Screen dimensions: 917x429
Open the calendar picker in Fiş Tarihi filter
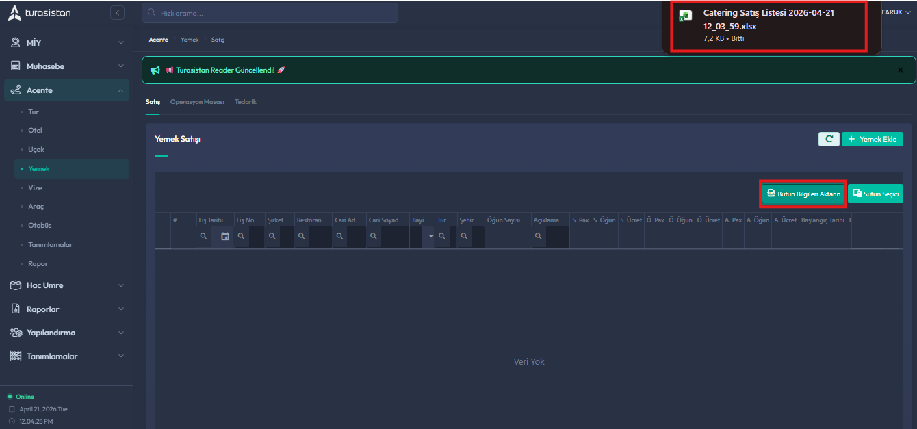pyautogui.click(x=225, y=236)
